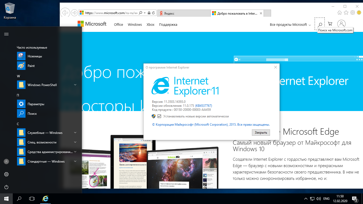This screenshot has height=204, width=363.
Task: Click the browser Back arrow button
Action: [x=65, y=12]
